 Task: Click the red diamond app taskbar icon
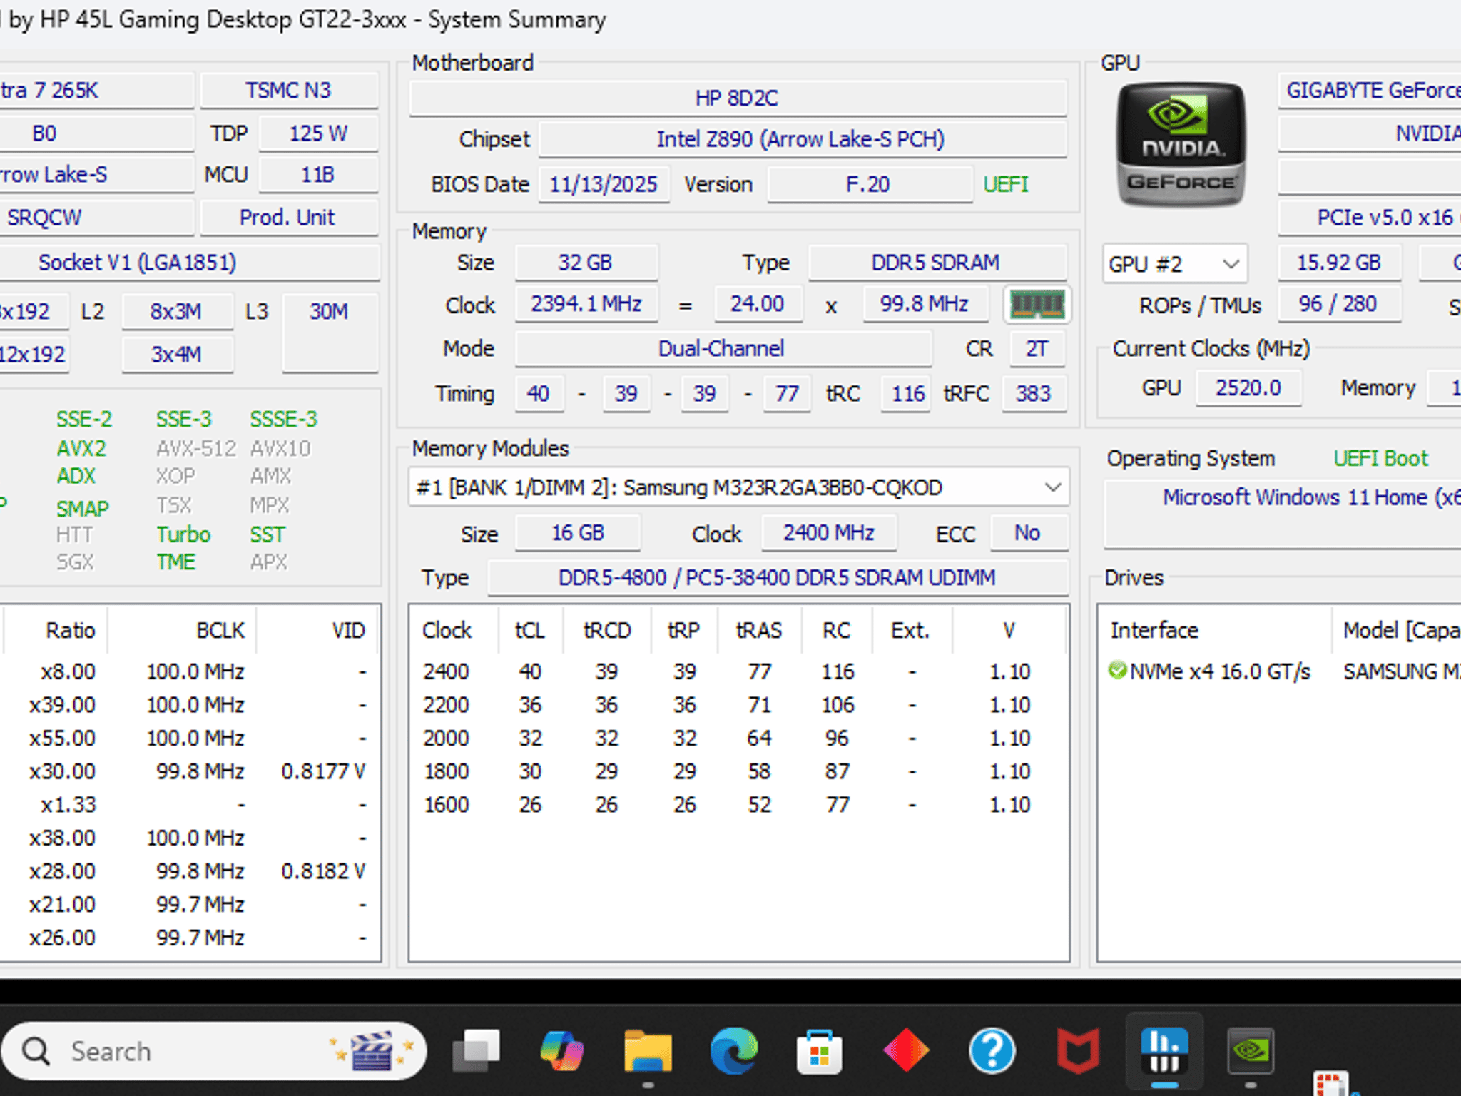click(906, 1051)
